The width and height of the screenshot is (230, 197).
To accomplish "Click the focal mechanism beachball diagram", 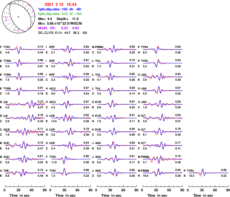I will (18, 17).
